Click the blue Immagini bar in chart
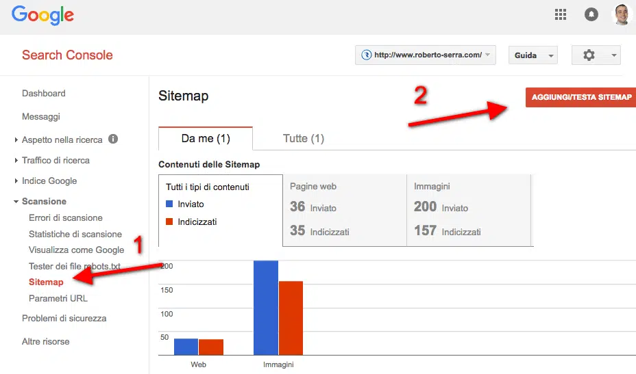Viewport: 636px width, 374px height. (x=266, y=308)
